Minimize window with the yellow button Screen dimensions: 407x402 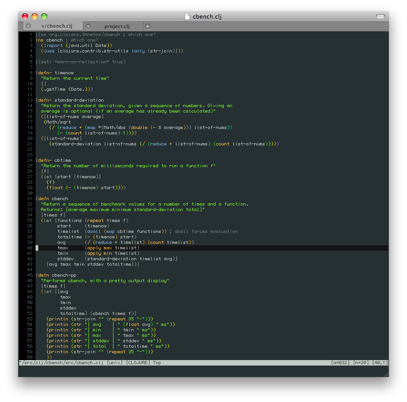pyautogui.click(x=35, y=16)
